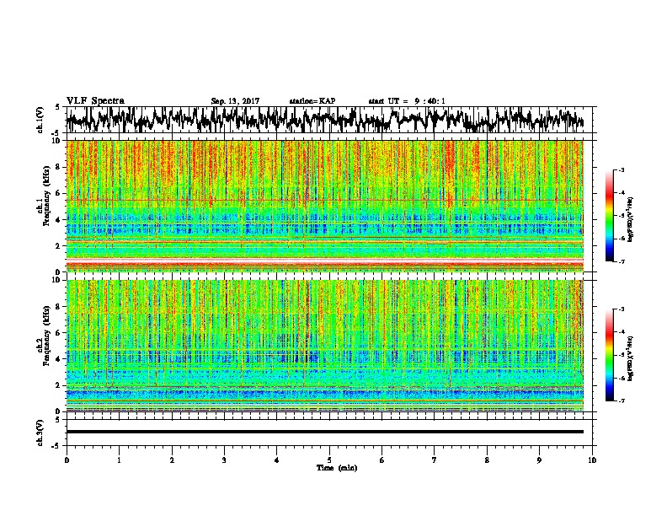Click time axis tick label "9"
The width and height of the screenshot is (667, 516).
pyautogui.click(x=539, y=460)
